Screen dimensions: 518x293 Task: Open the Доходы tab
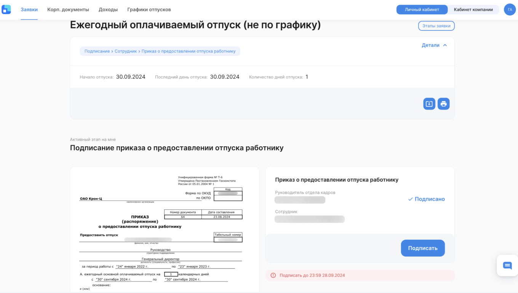[108, 10]
